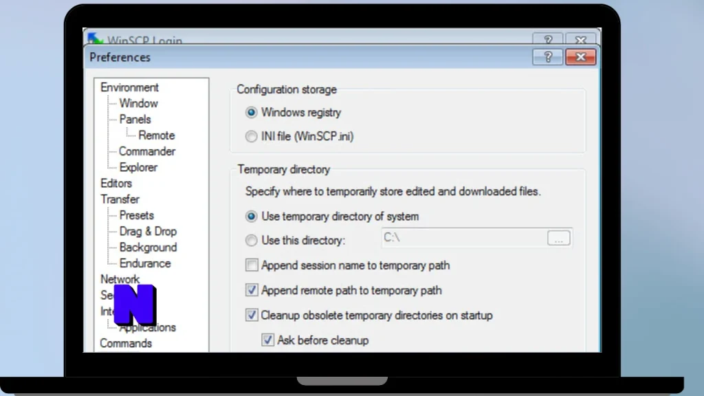Click the WinSCP app icon in title bar
704x396 pixels.
(95, 38)
